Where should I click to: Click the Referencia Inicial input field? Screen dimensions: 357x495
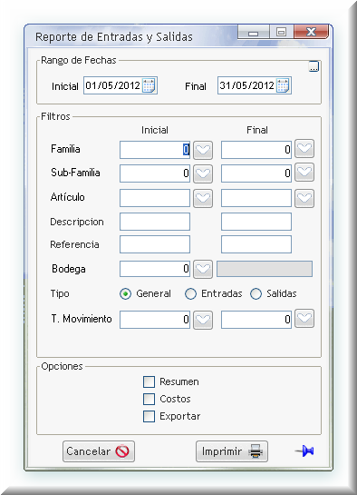click(155, 244)
